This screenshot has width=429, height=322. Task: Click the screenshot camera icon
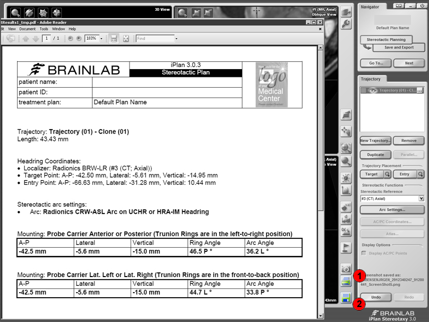346,269
